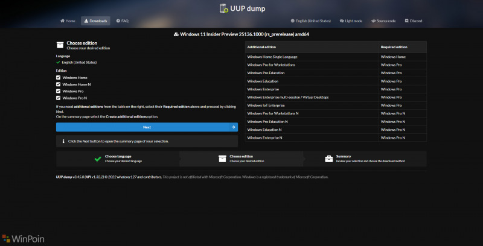Image resolution: width=483 pixels, height=246 pixels.
Task: Click the green check beside English language
Action: pos(58,62)
